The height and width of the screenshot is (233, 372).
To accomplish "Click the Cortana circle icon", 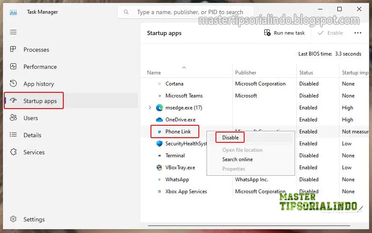I will point(159,84).
